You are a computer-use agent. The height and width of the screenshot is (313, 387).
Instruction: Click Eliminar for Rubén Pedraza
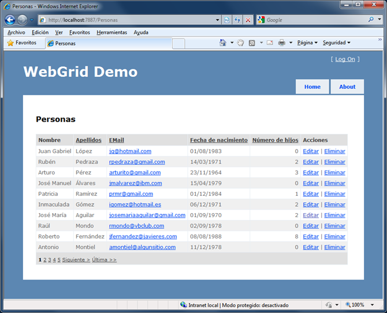[334, 162]
